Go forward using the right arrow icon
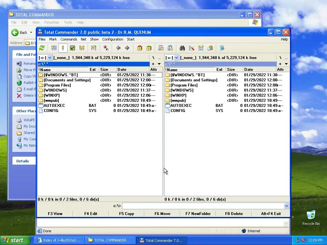 pos(127,48)
